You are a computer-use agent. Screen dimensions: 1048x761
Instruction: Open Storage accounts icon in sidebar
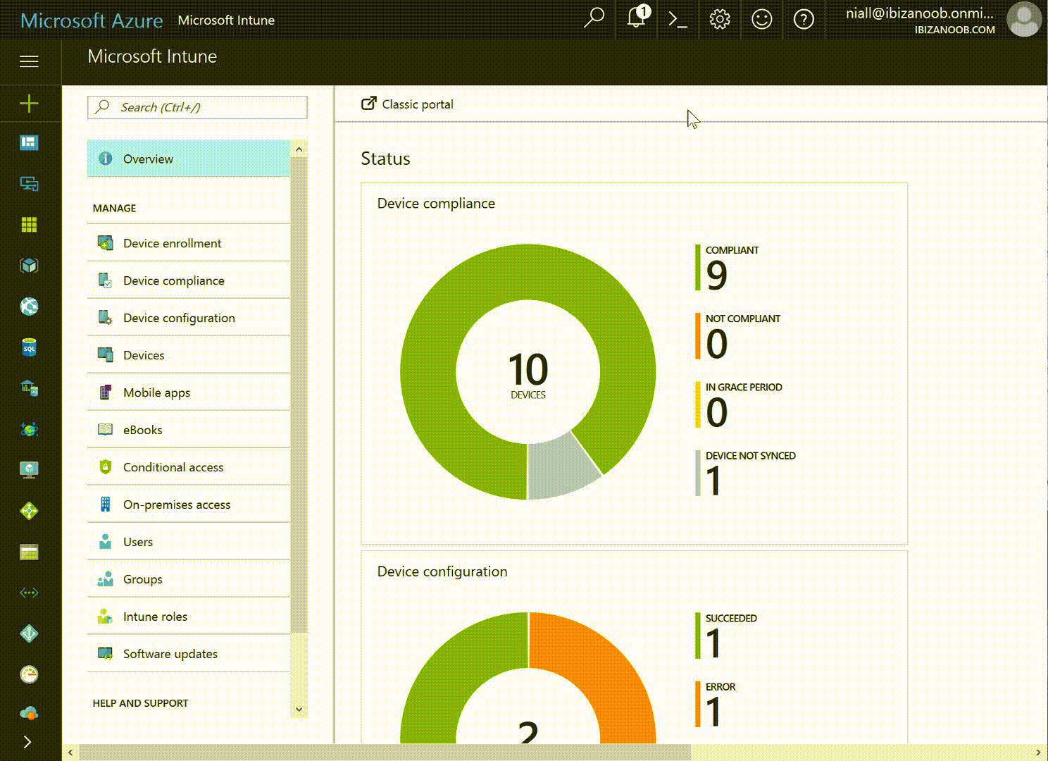pos(29,552)
